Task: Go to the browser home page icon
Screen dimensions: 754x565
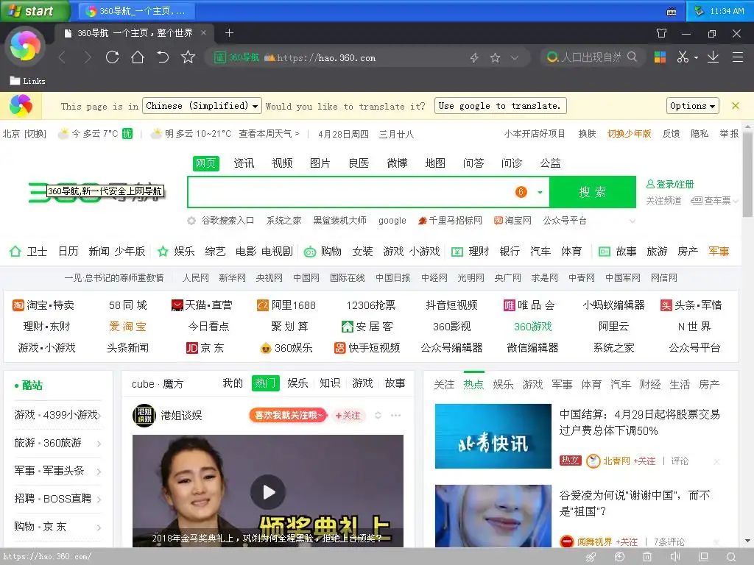Action: coord(138,57)
